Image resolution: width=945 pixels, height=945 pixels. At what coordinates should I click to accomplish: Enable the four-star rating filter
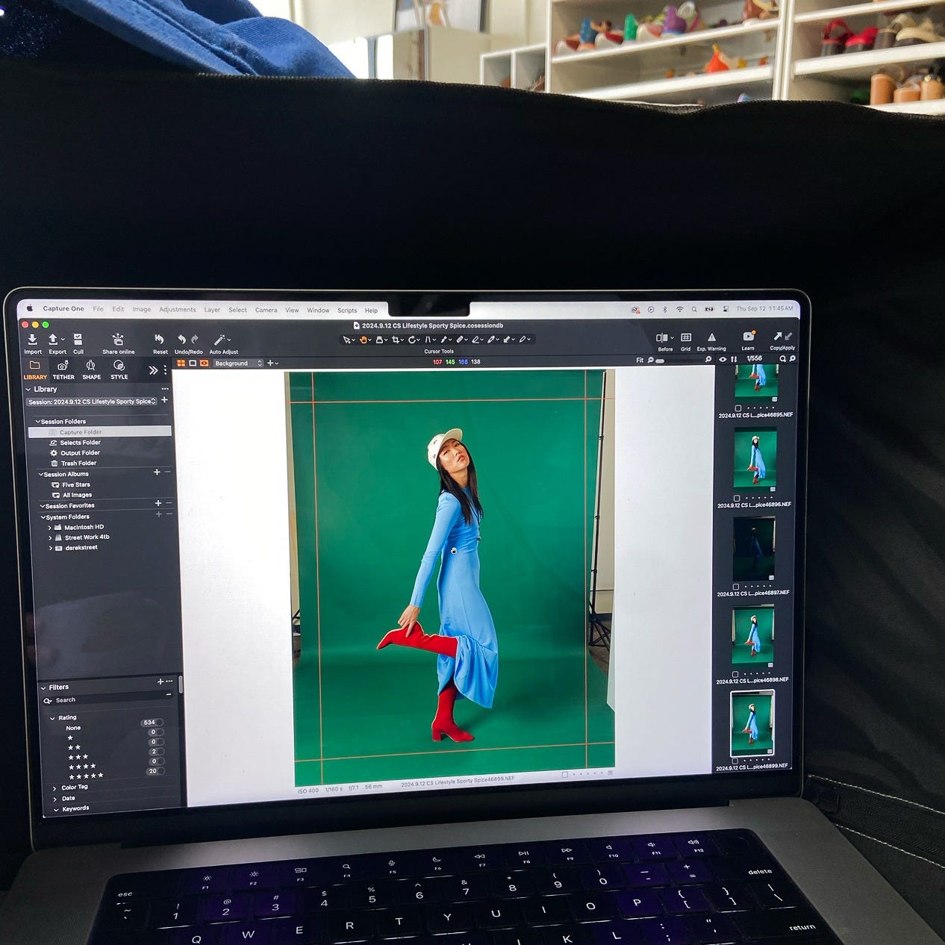157,761
